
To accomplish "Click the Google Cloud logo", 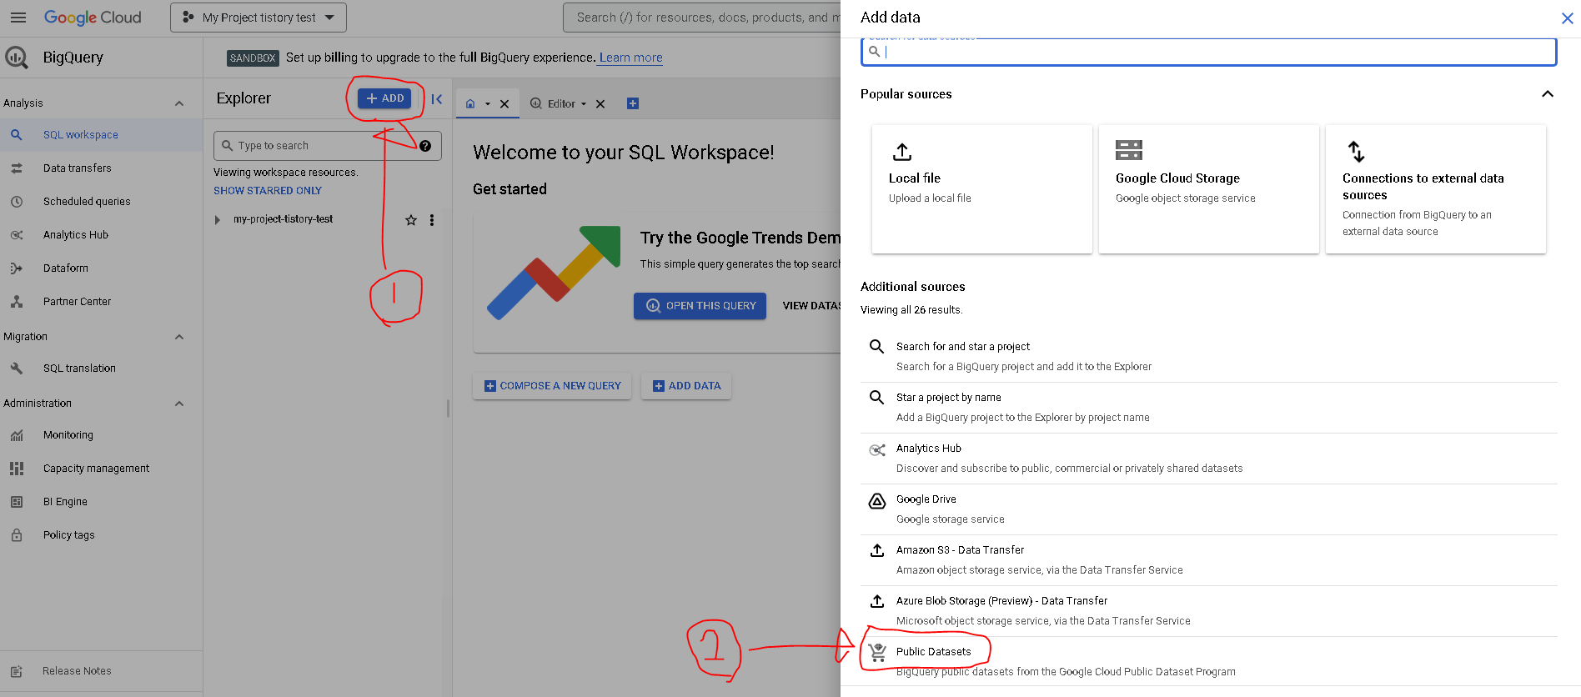I will pyautogui.click(x=93, y=18).
